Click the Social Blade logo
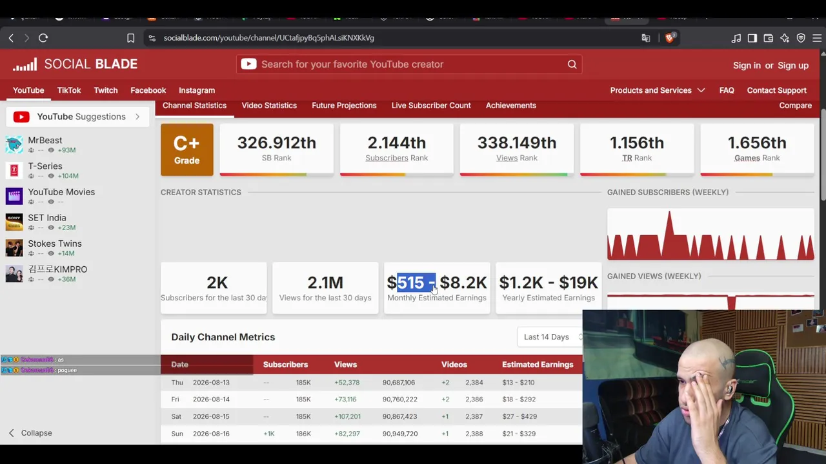The height and width of the screenshot is (464, 826). click(x=75, y=64)
